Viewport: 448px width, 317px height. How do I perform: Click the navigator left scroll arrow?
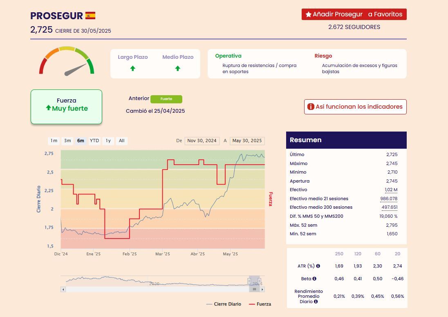(63, 289)
